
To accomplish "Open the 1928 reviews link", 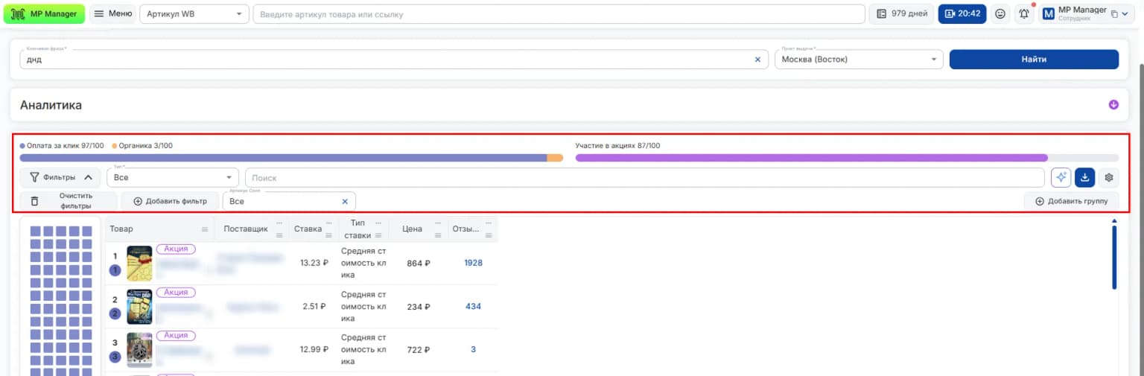I will 473,263.
